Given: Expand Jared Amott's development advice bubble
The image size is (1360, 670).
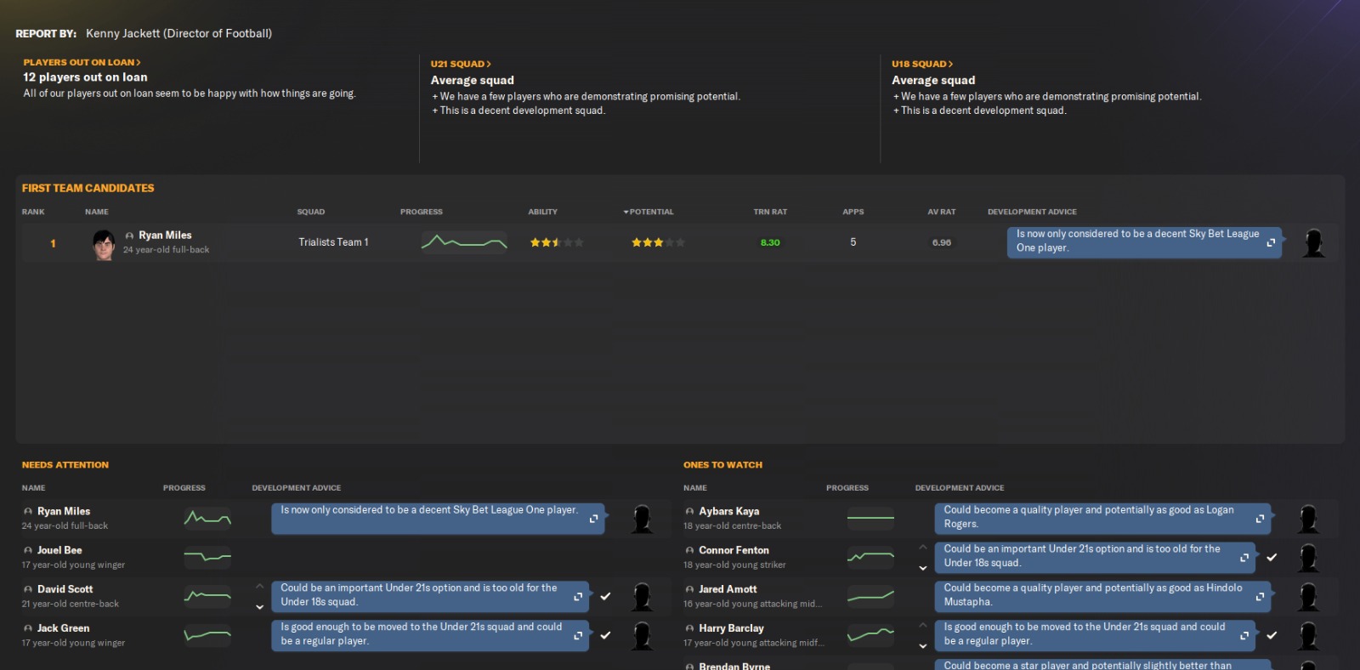Looking at the screenshot, I should 1260,596.
